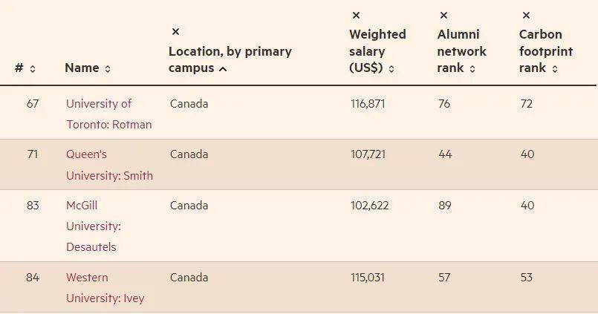The height and width of the screenshot is (314, 598).
Task: Sort by Alumni network rank arrows
Action: click(472, 69)
